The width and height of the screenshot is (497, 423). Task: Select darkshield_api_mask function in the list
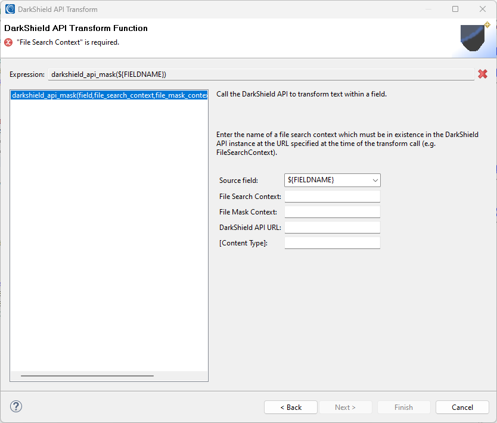(110, 95)
